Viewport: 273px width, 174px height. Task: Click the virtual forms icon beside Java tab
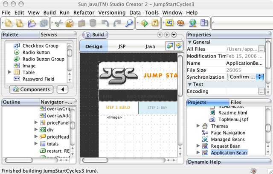click(170, 46)
